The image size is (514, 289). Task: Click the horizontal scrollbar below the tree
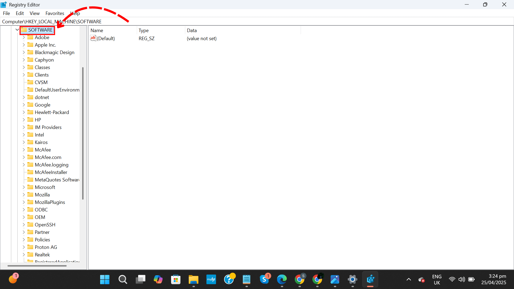37,266
